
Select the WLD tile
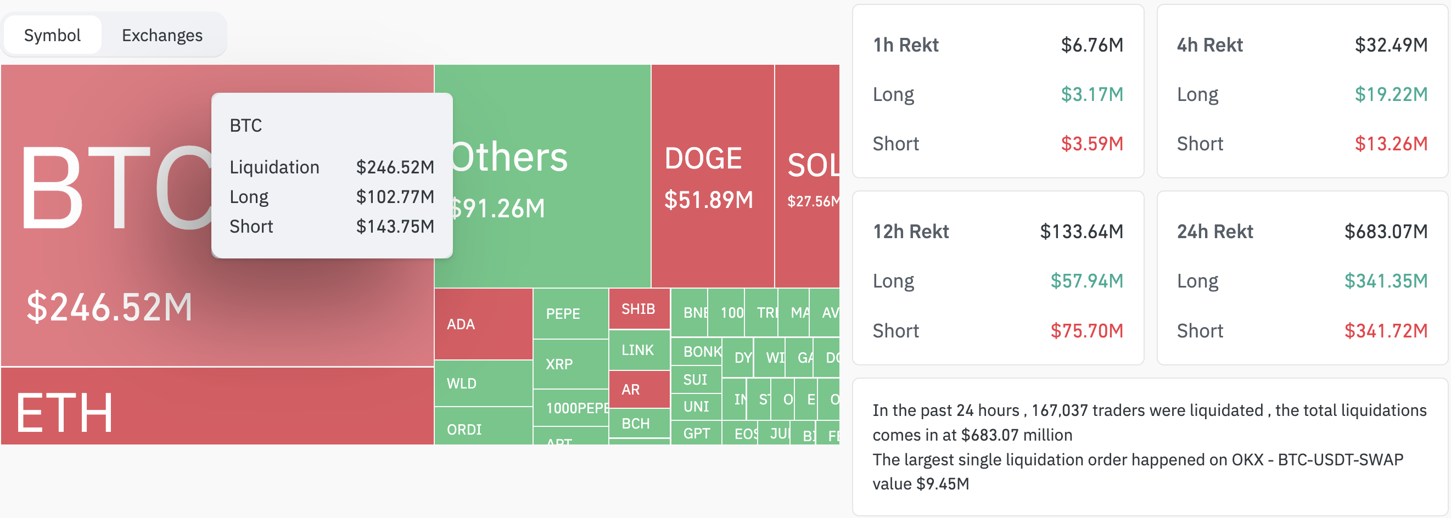[x=483, y=384]
